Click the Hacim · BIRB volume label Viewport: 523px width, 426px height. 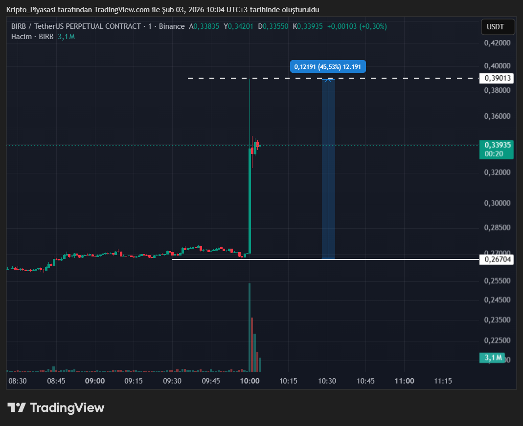32,37
